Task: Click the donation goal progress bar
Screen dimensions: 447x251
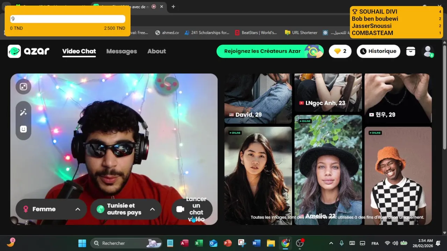Action: click(67, 19)
